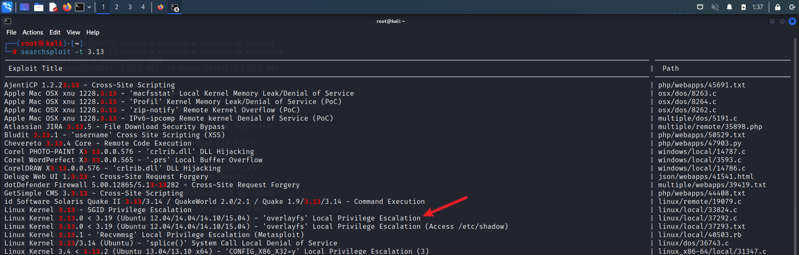
Task: Select the 'splice()' System Call Denial row
Action: click(171, 243)
